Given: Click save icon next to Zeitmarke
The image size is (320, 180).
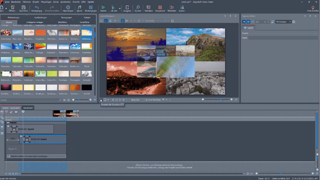Looking at the screenshot, I should (173, 21).
